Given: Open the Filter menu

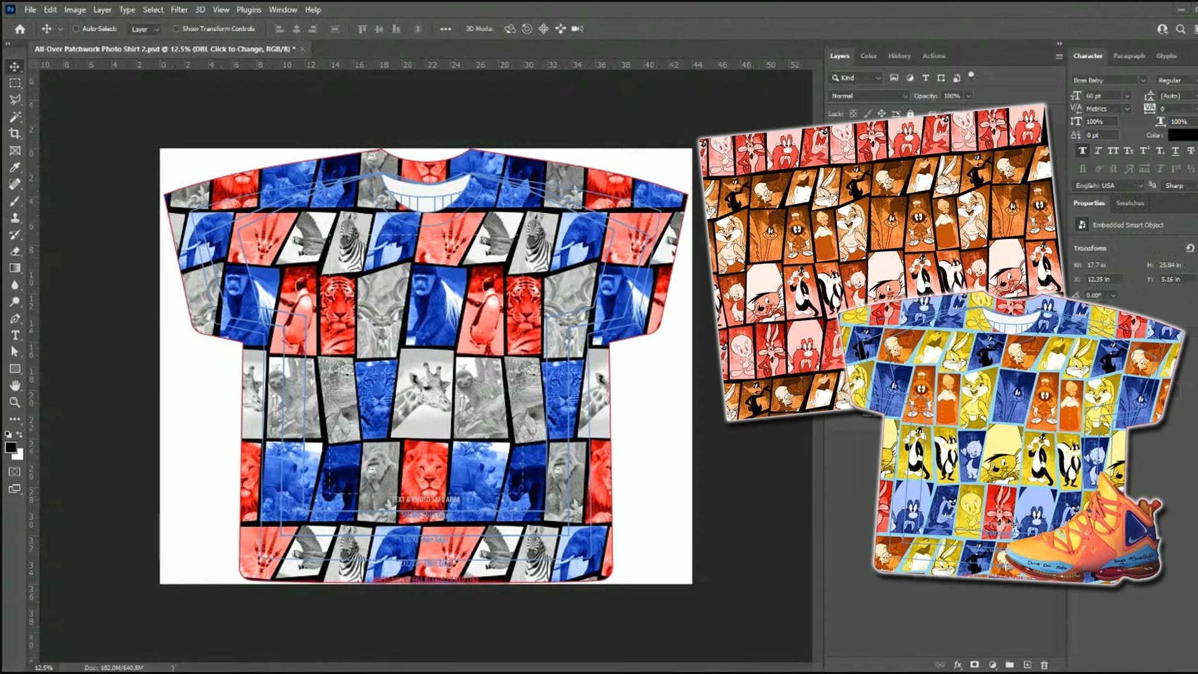Looking at the screenshot, I should [179, 9].
